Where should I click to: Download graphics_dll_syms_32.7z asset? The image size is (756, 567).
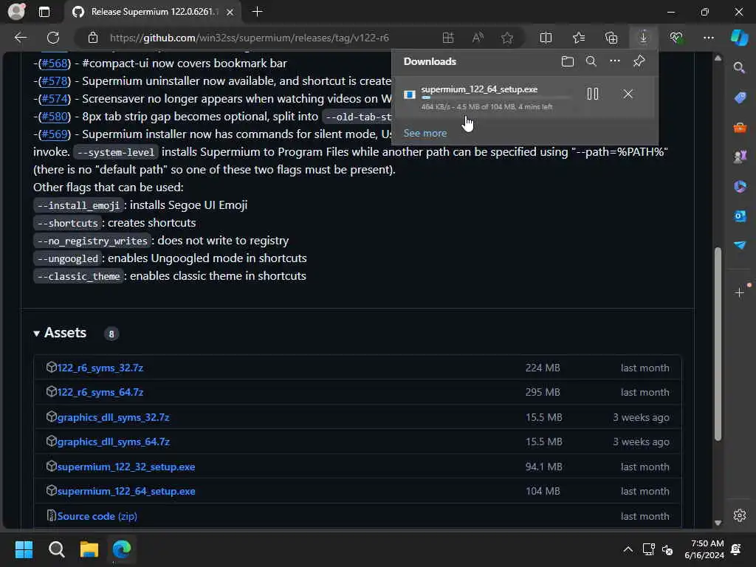[113, 418]
